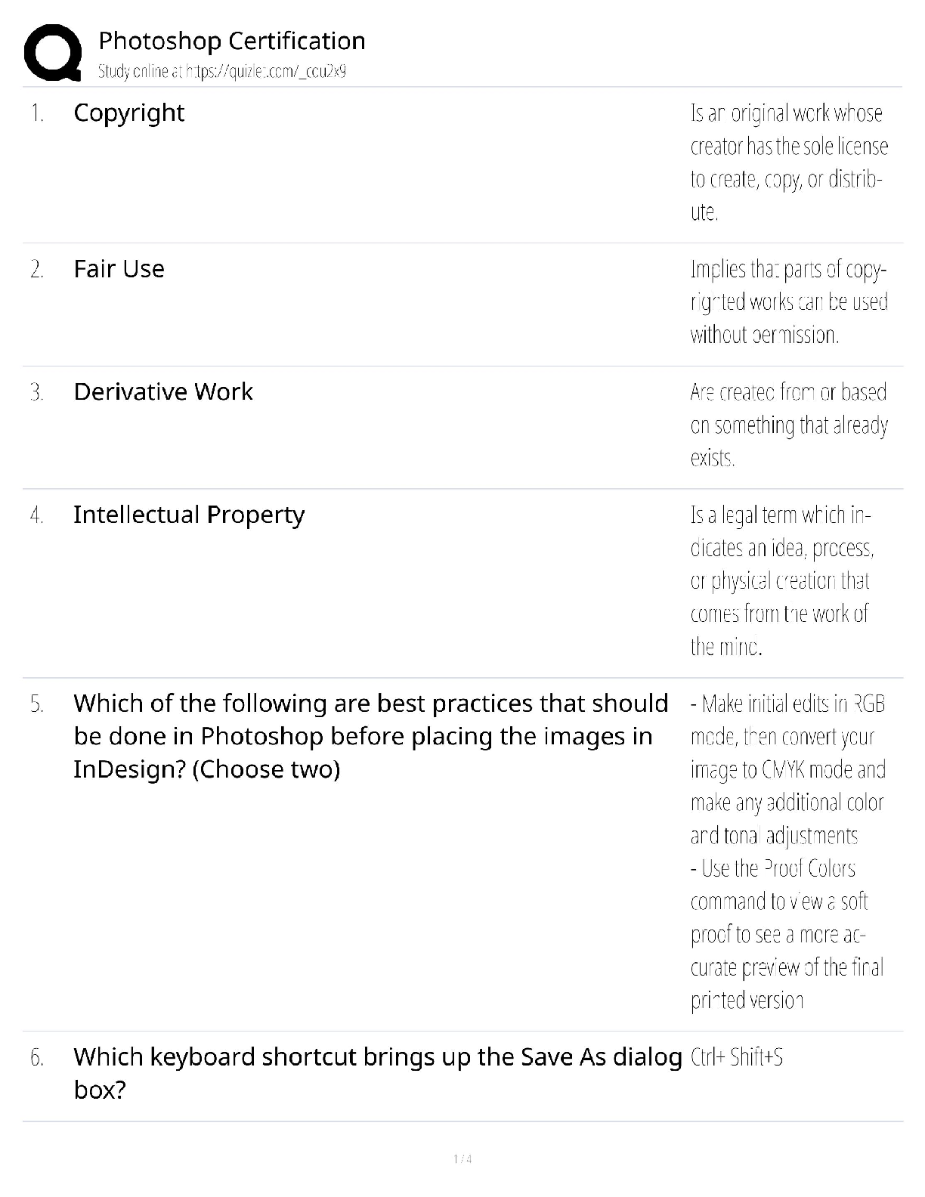Screen dimensions: 925x1197
Task: Click the Save As dialog question
Action: click(x=377, y=1072)
